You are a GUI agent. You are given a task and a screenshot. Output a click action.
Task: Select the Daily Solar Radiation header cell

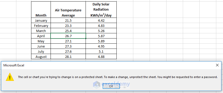click(101, 10)
